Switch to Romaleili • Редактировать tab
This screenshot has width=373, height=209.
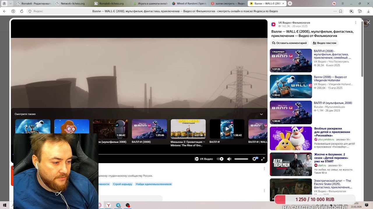[x=34, y=4]
